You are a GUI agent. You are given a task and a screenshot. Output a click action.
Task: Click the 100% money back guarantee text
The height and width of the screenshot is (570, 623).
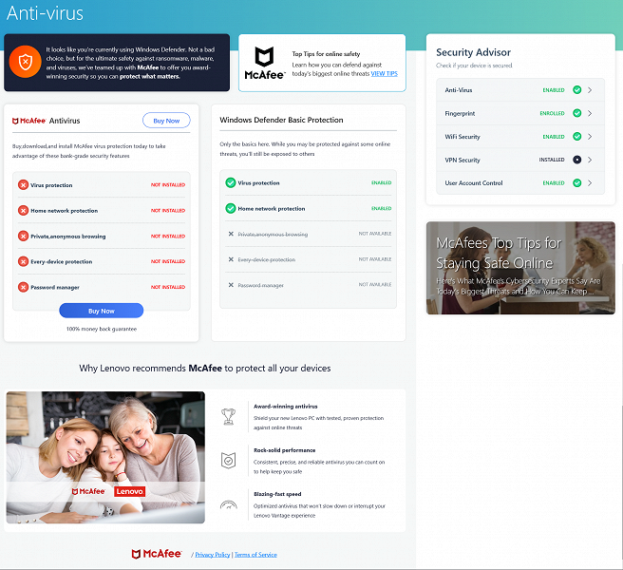click(x=102, y=329)
